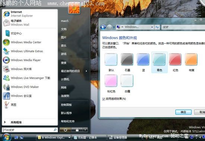Click the lock button in Start menu

[x=77, y=130]
